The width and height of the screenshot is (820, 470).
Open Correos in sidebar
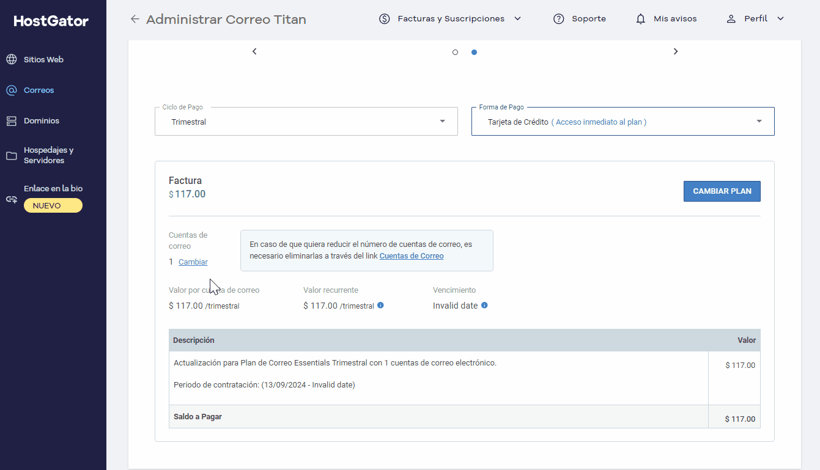[x=39, y=90]
